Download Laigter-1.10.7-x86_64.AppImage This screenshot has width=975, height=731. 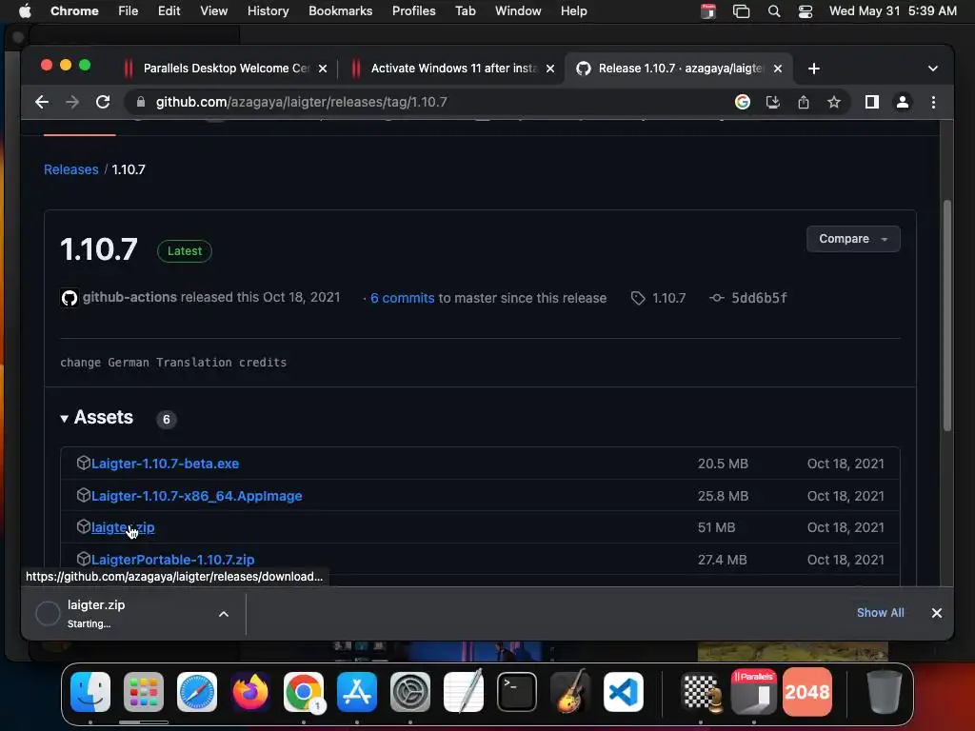coord(196,496)
